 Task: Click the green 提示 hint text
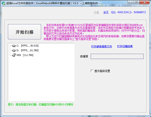pyautogui.click(x=41, y=104)
